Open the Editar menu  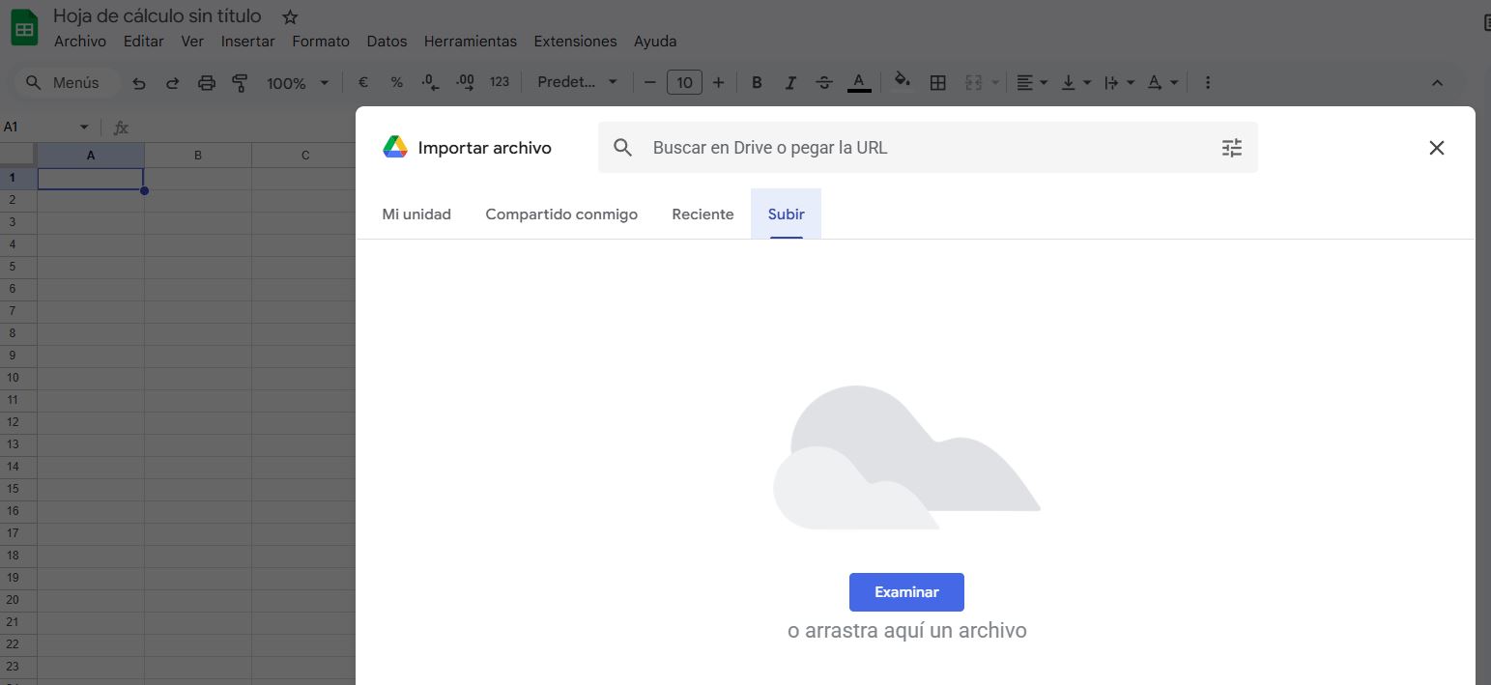[144, 42]
